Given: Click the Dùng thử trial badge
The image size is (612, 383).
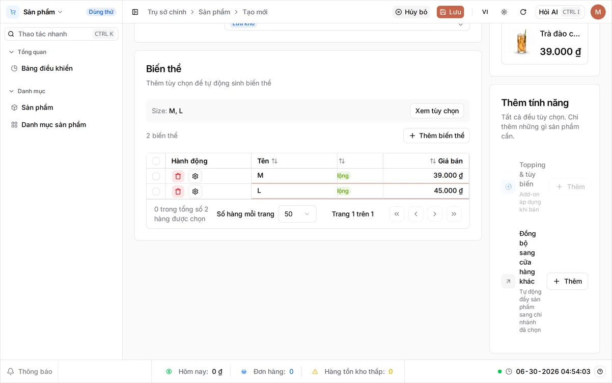Looking at the screenshot, I should pyautogui.click(x=101, y=12).
